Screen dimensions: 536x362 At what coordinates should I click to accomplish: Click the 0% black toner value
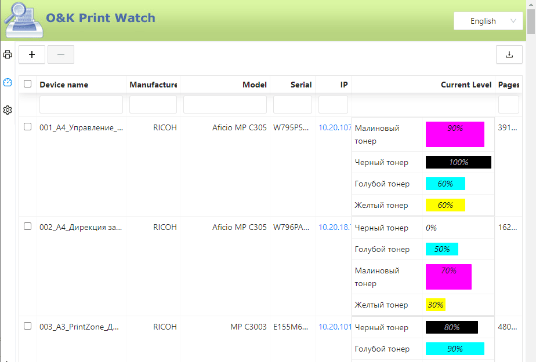(x=432, y=228)
